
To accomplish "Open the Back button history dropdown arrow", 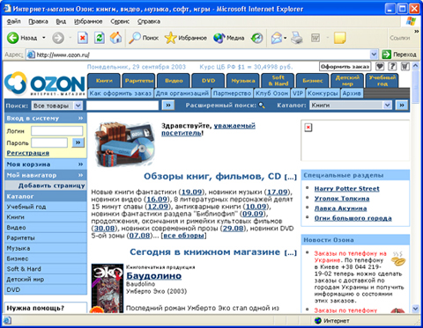I will pyautogui.click(x=44, y=38).
